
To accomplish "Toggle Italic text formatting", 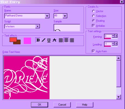I will coord(43,40).
